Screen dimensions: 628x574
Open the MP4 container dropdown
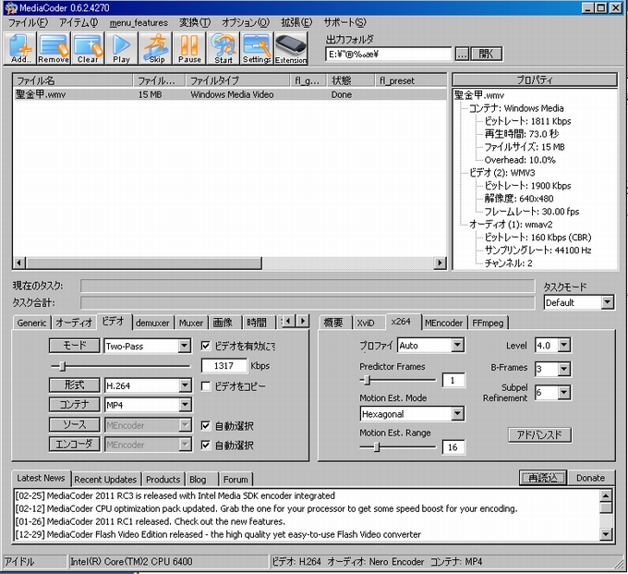[x=184, y=405]
